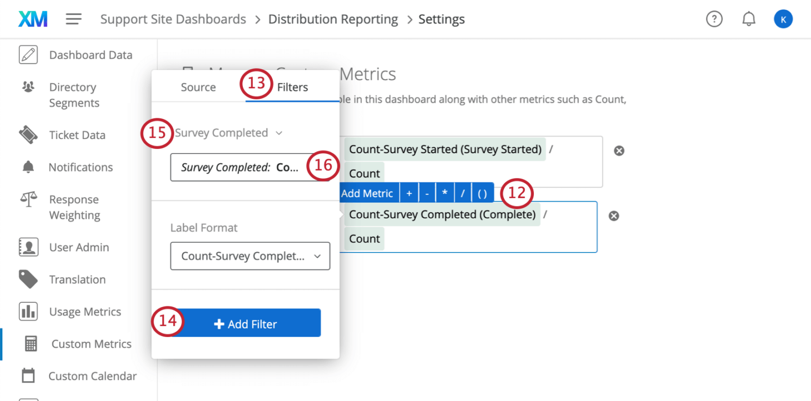Remove the Count-Survey Completed metric expression
The height and width of the screenshot is (401, 811).
pos(614,216)
